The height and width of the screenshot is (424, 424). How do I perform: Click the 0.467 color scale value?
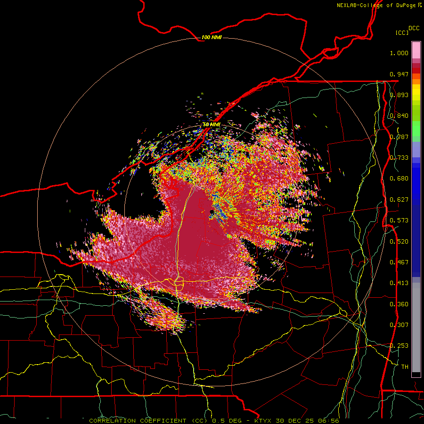tap(399, 262)
